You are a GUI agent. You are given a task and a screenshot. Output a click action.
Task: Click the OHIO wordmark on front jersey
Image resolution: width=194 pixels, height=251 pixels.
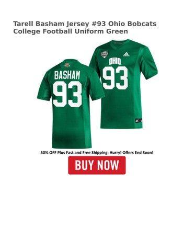tap(115, 62)
